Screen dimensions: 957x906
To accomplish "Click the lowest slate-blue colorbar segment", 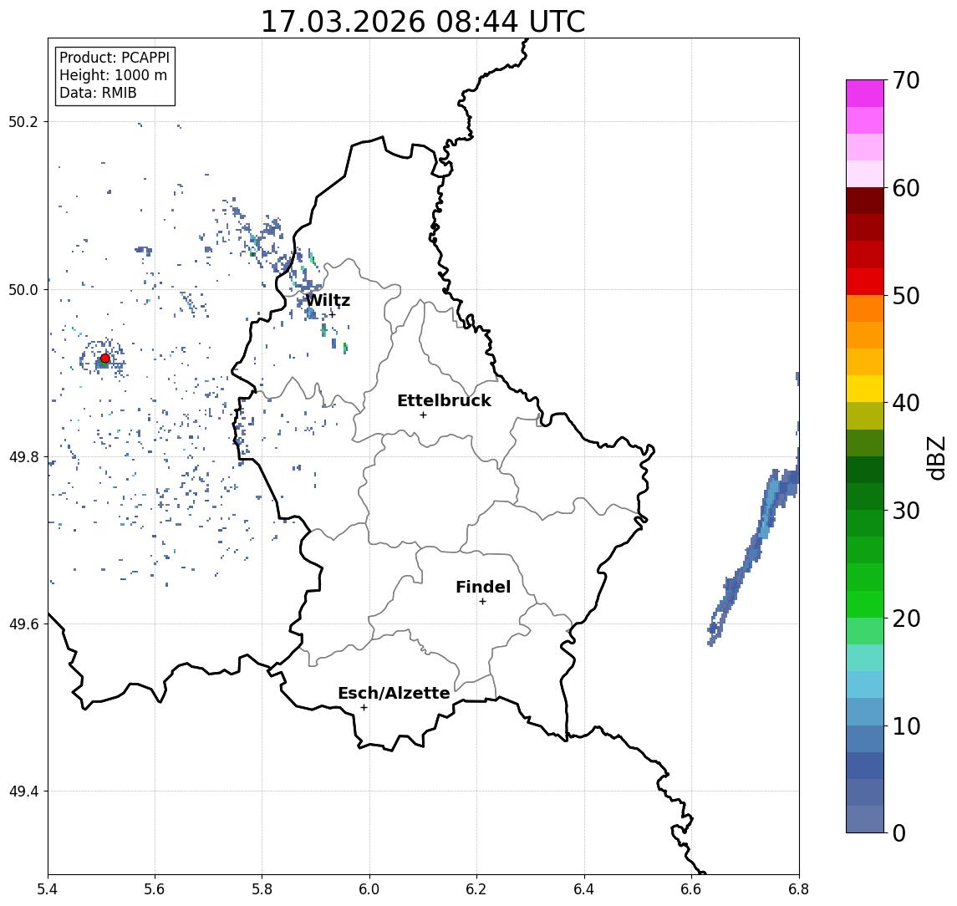I will click(x=865, y=819).
